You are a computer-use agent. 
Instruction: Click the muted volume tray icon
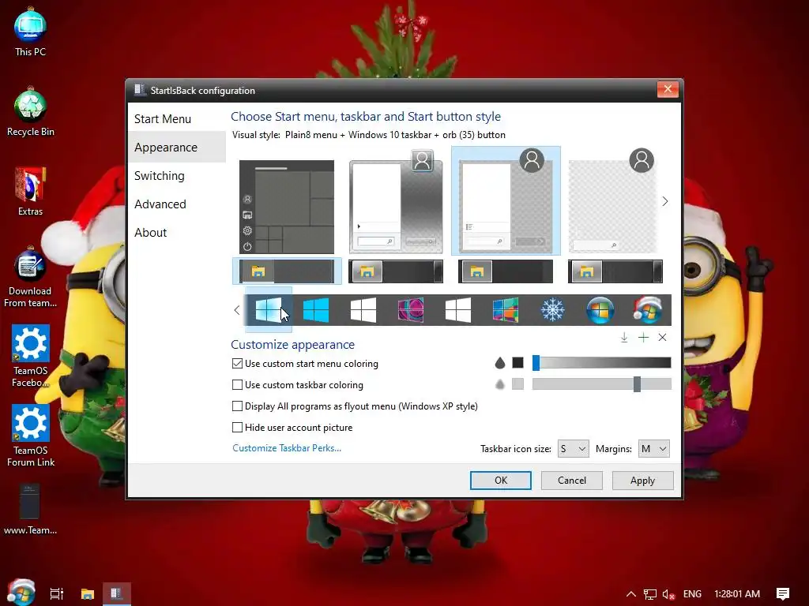tap(668, 594)
